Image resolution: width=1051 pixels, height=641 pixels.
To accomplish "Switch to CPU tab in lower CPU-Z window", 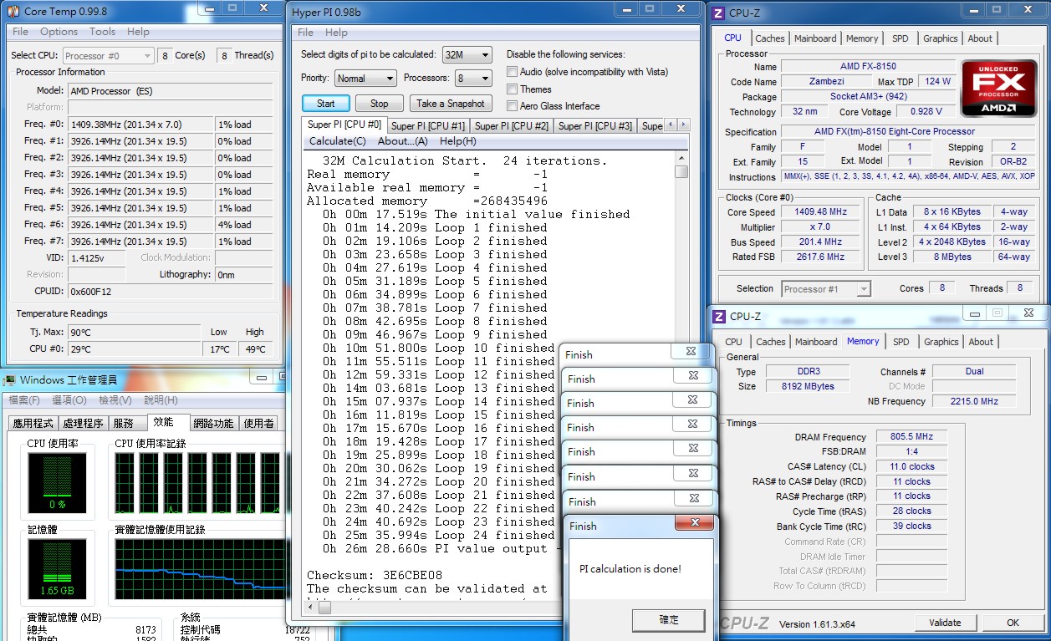I will point(733,342).
